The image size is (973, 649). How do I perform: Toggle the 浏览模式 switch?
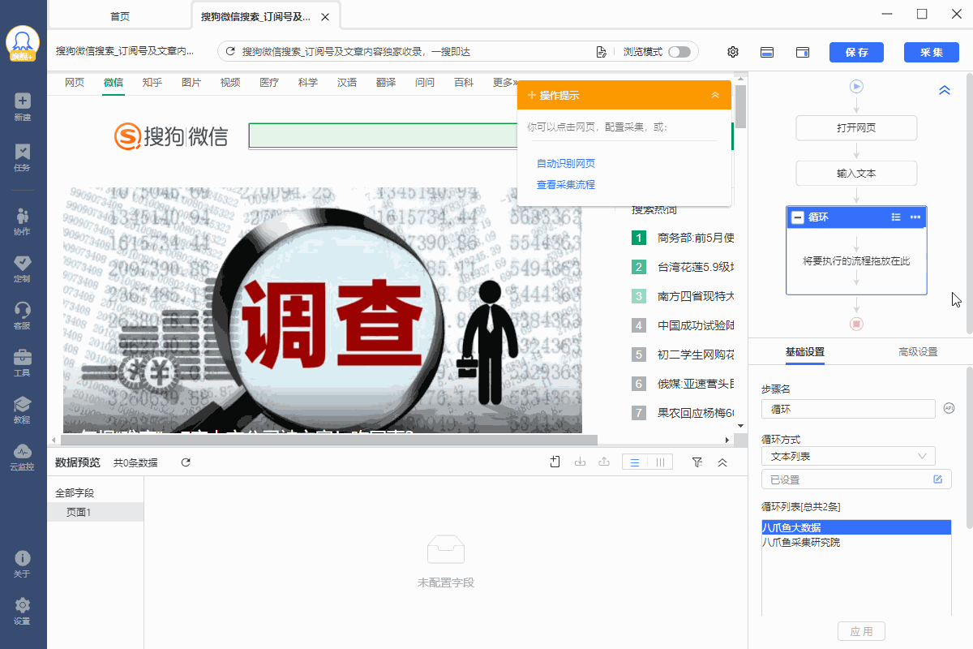[679, 52]
